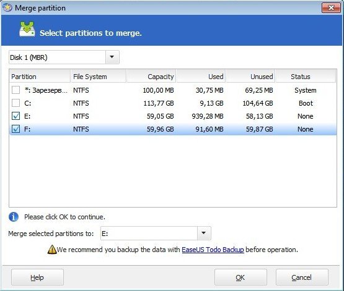
Task: Close the Merge partition dialog
Action: 331,8
